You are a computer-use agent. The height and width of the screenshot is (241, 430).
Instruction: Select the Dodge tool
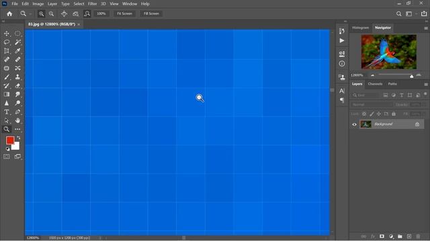[x=17, y=103]
